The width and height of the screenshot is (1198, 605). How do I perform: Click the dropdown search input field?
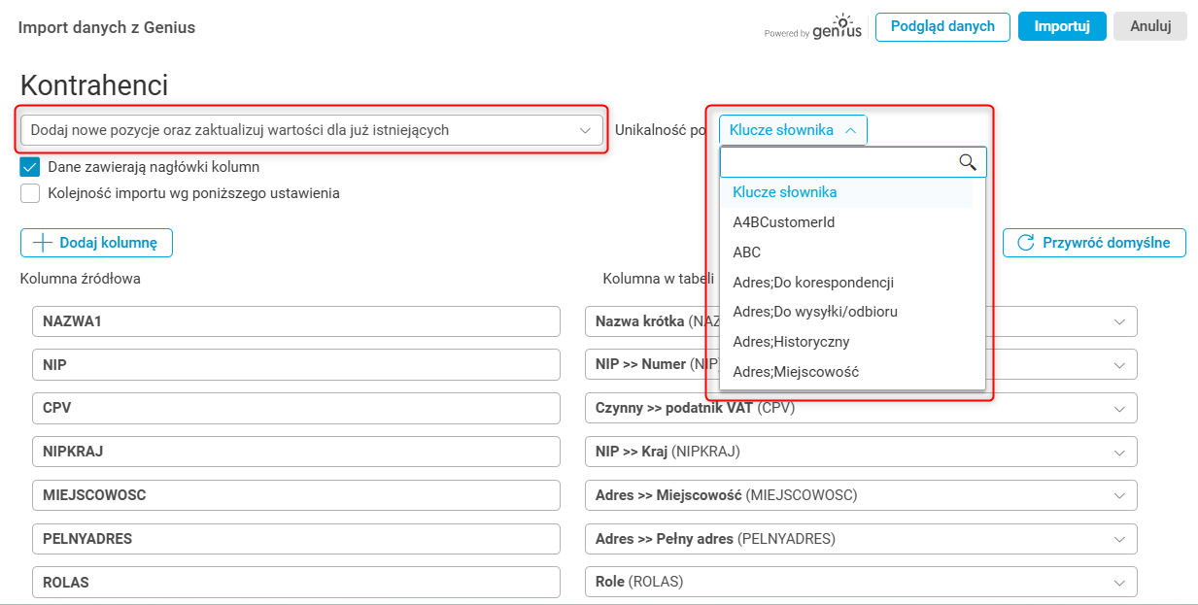[x=838, y=162]
